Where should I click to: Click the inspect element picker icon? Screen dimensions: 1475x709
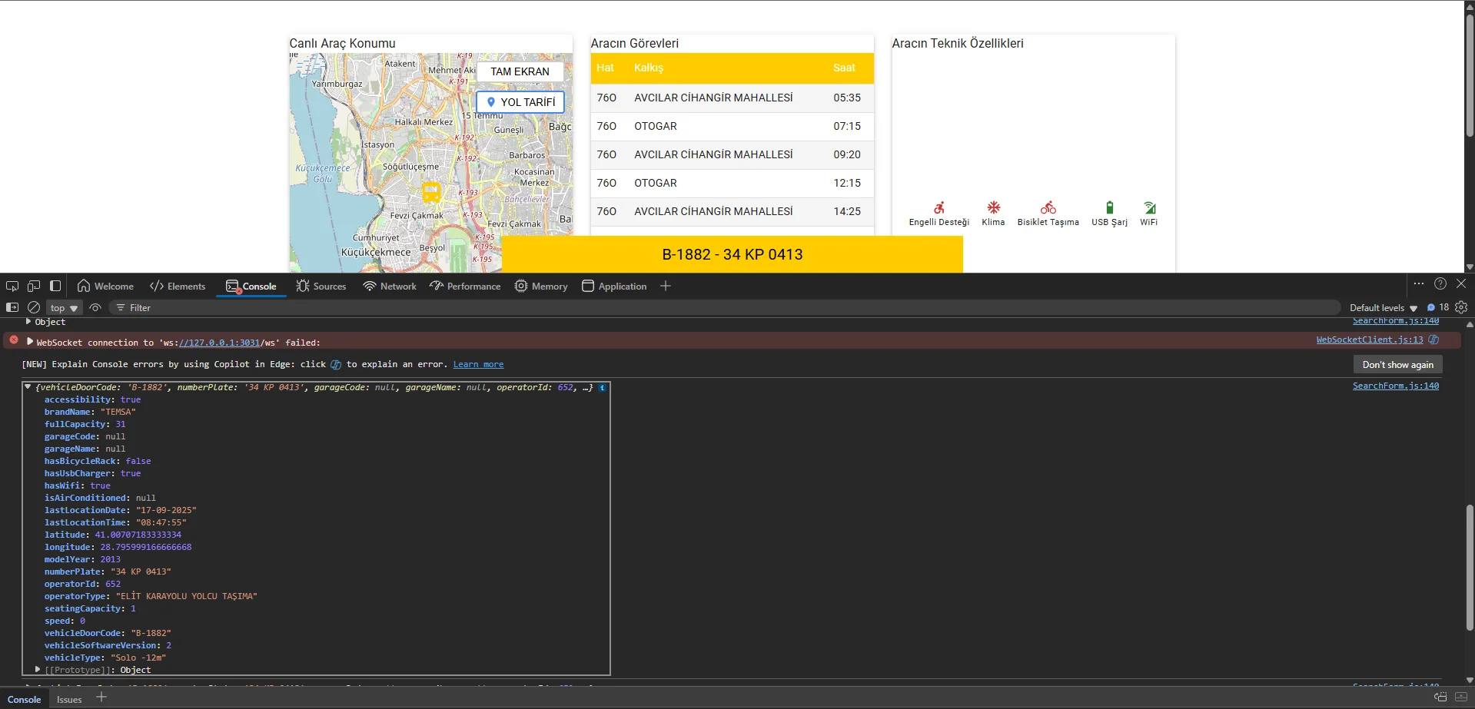coord(12,286)
